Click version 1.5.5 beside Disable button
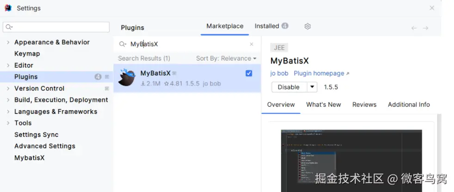The image size is (454, 192). click(331, 87)
